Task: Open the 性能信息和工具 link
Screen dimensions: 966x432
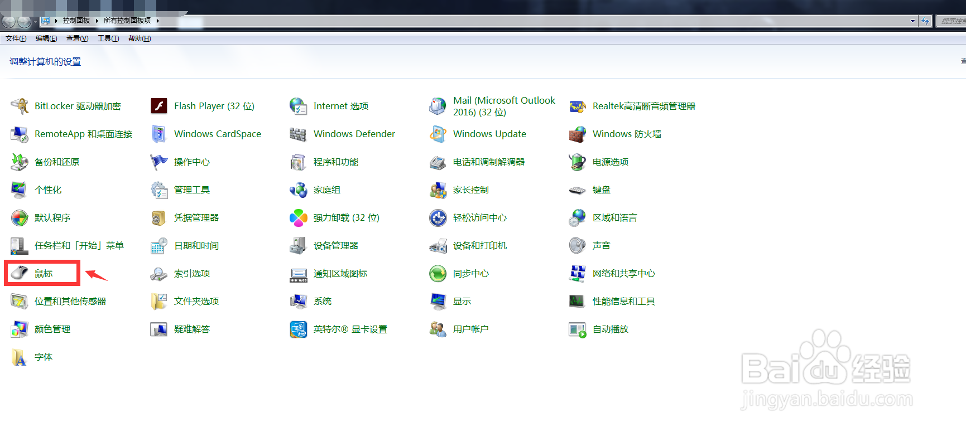Action: pos(624,301)
